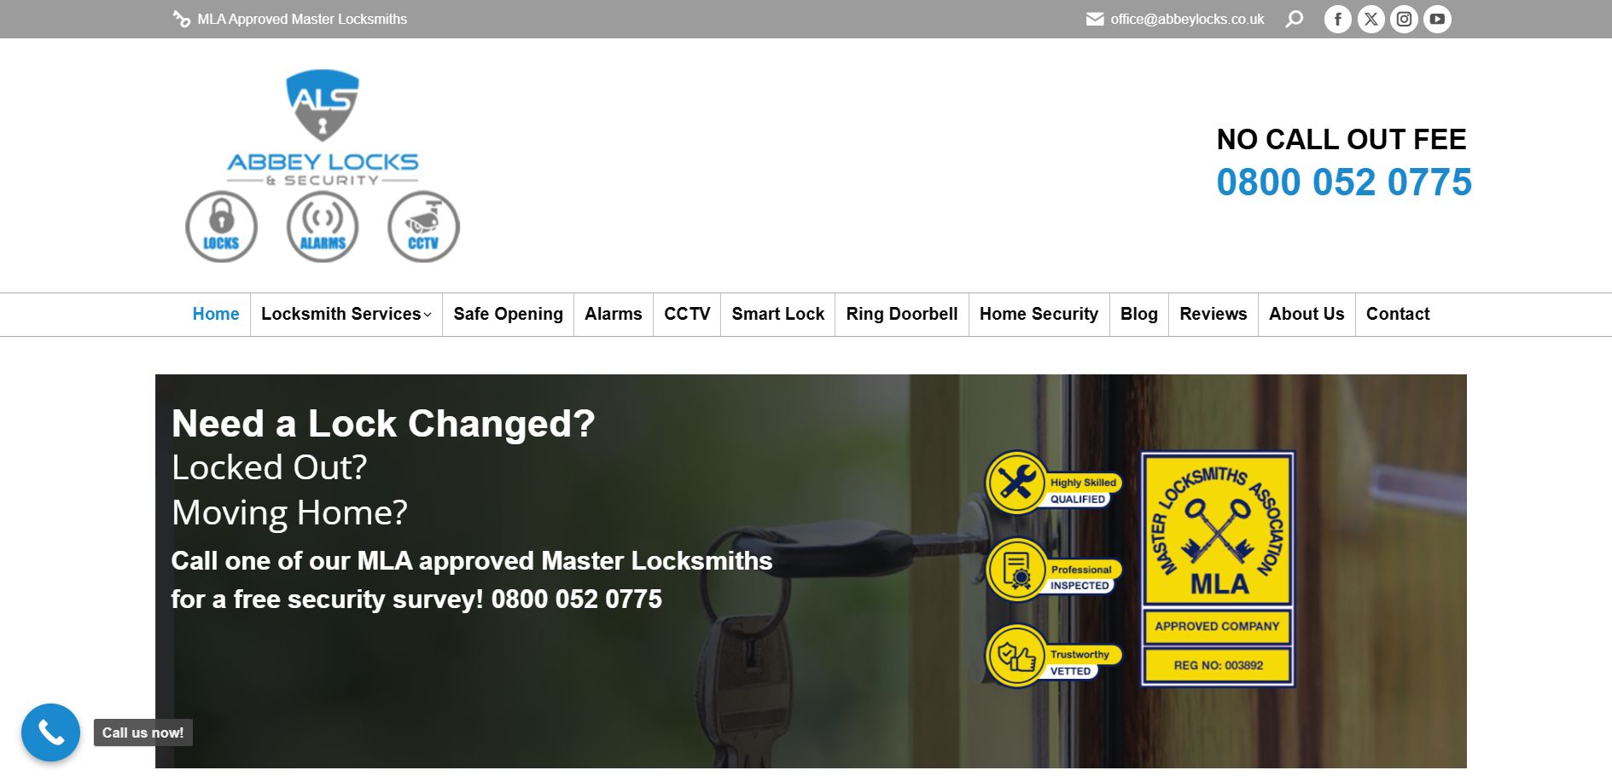1612x776 pixels.
Task: Call the 0800 052 0775 number
Action: [x=1345, y=182]
